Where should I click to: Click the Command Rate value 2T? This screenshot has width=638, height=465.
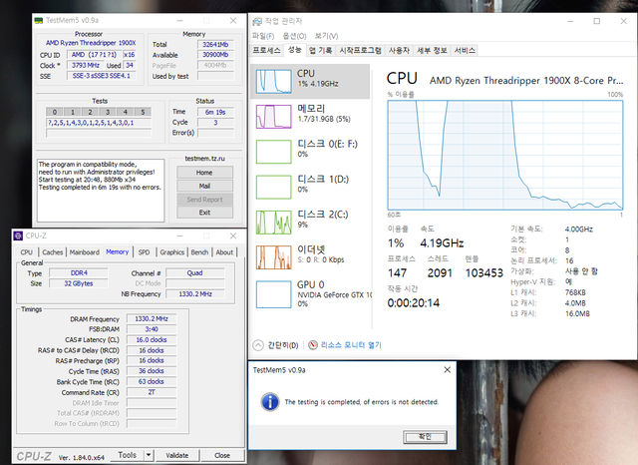(152, 392)
